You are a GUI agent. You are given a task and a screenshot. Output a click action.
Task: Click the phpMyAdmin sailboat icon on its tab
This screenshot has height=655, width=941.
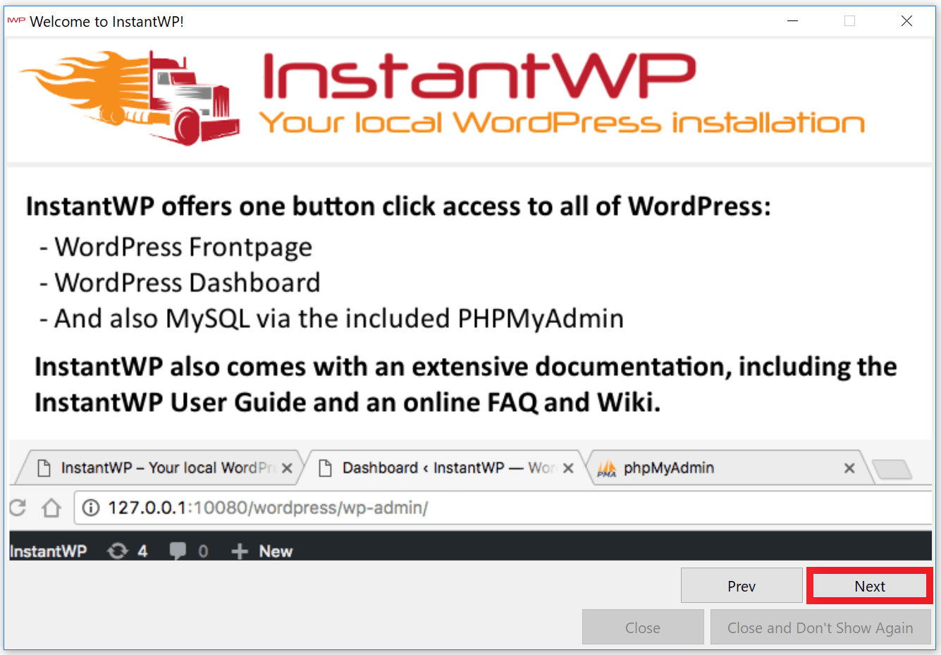tap(606, 467)
